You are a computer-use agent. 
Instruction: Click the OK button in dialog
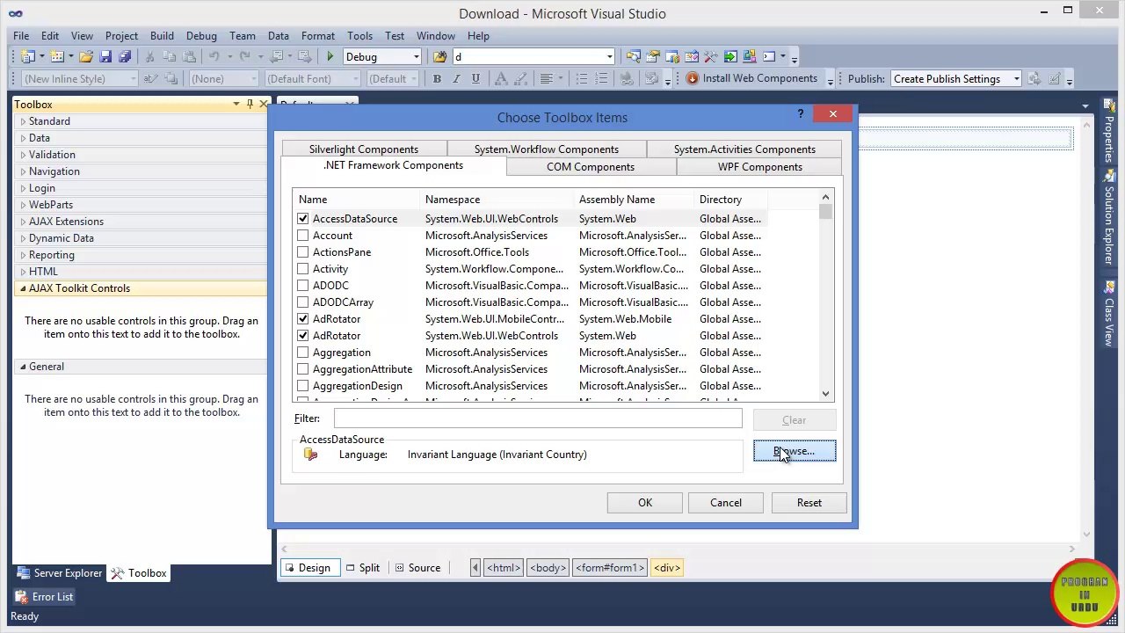pos(645,503)
